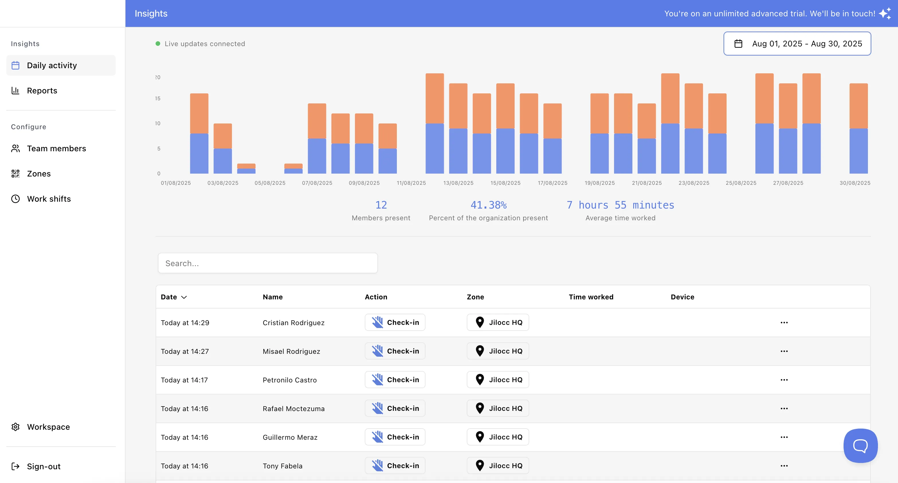The height and width of the screenshot is (483, 898).
Task: Select the name Guillermo Meraz
Action: [x=290, y=437]
